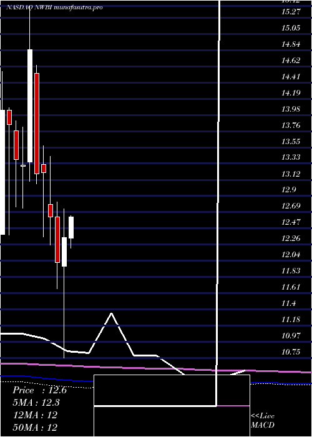Viewport: 312px width, 437px height.
Task: Click the 12.26 price axis label
Action: (x=291, y=238)
